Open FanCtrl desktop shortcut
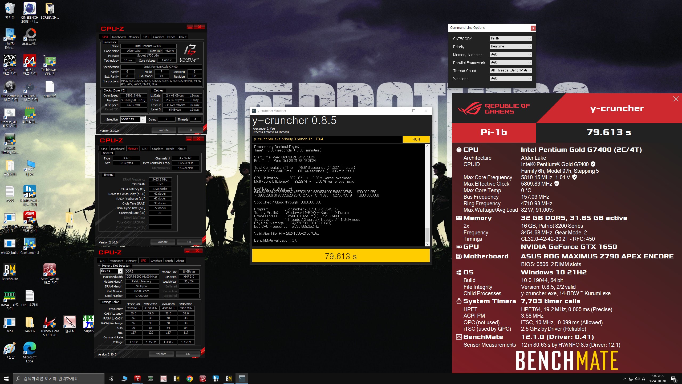The height and width of the screenshot is (384, 682). point(10,65)
